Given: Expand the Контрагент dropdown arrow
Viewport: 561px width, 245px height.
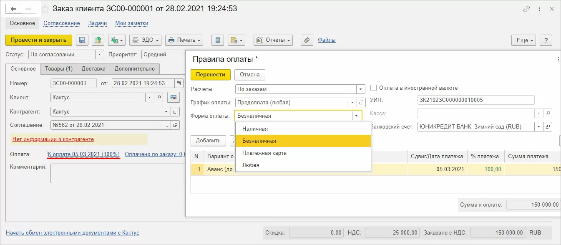Looking at the screenshot, I should (166, 112).
